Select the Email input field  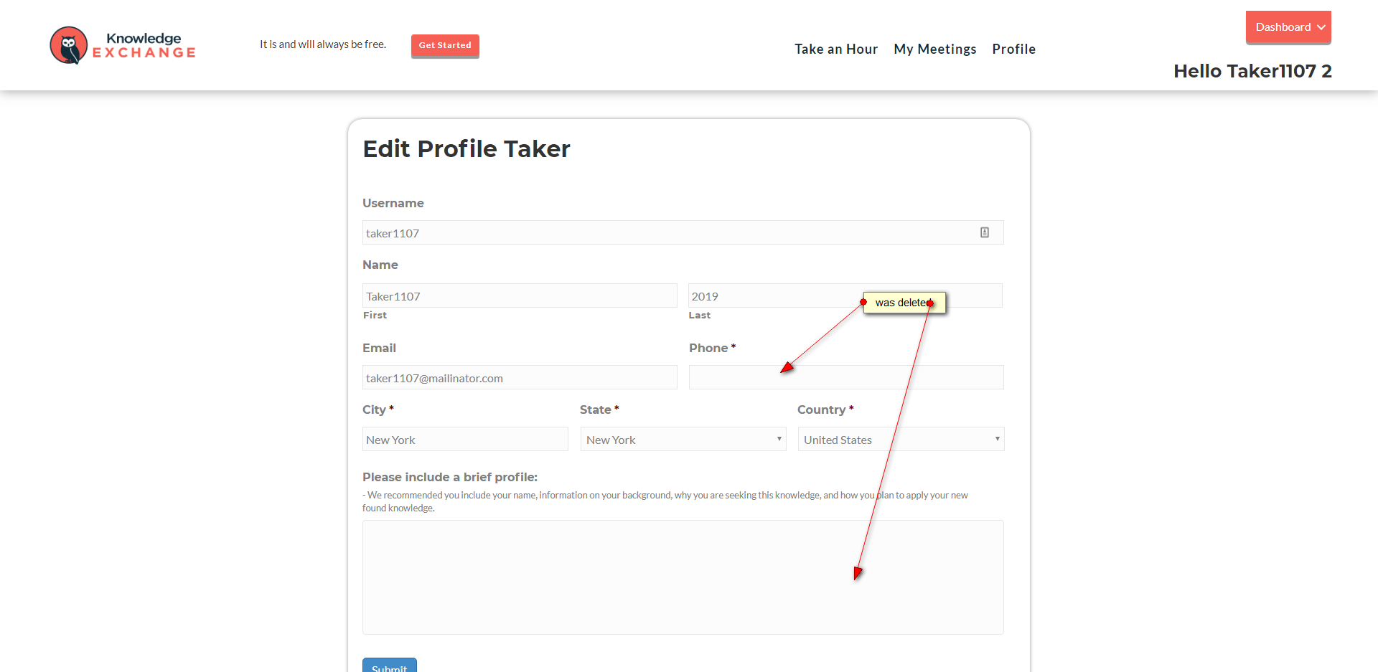coord(519,377)
